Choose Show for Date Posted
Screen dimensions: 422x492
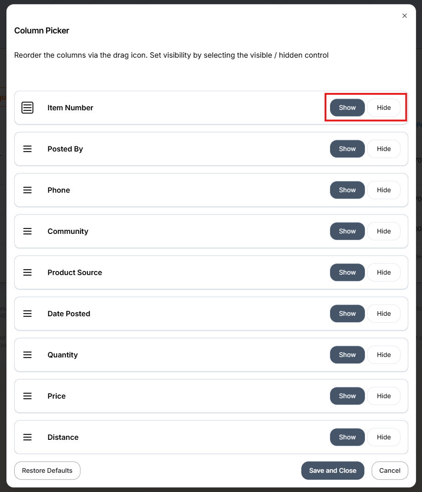[347, 314]
